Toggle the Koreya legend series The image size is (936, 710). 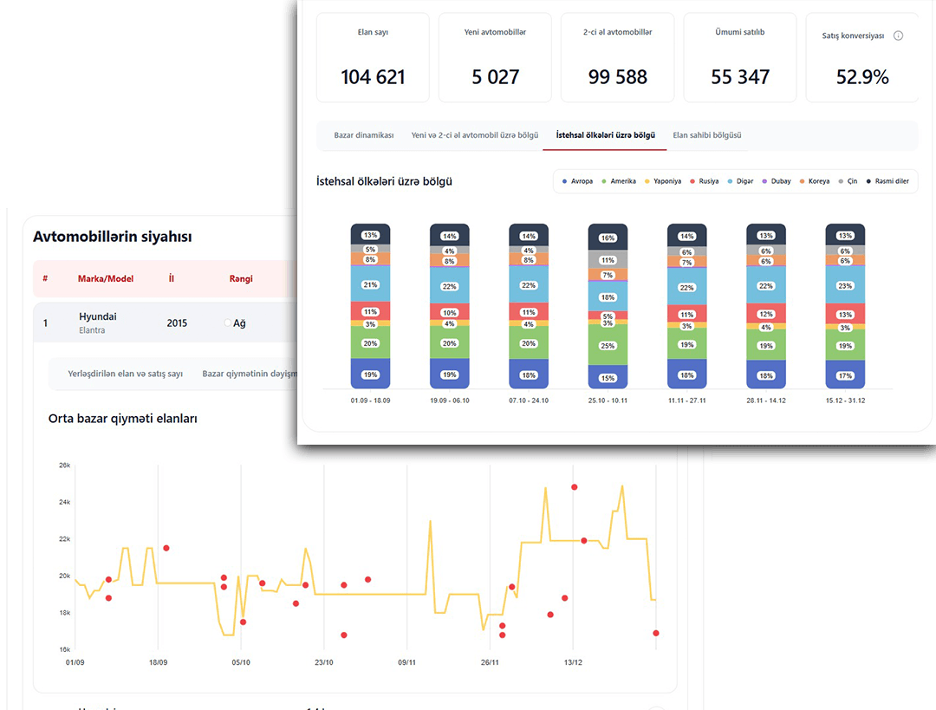point(814,181)
